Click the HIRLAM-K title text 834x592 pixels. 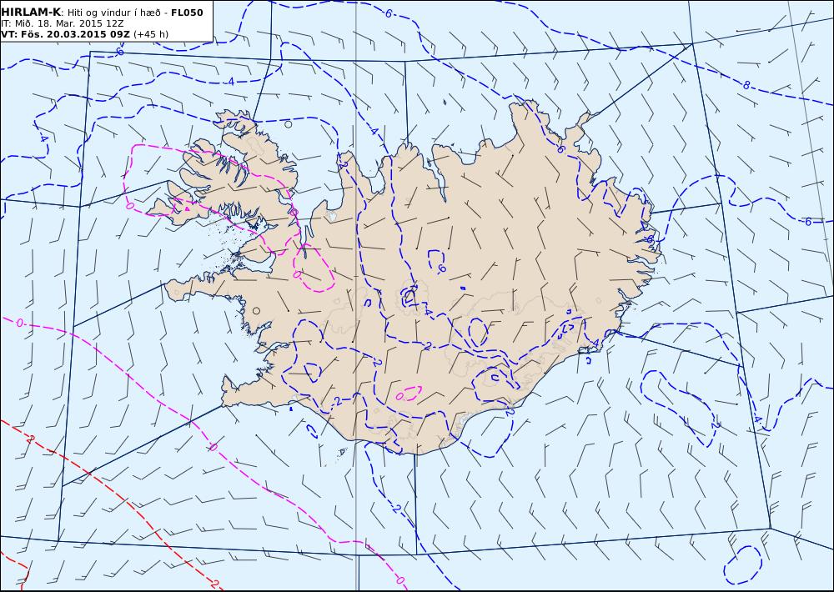coord(32,13)
